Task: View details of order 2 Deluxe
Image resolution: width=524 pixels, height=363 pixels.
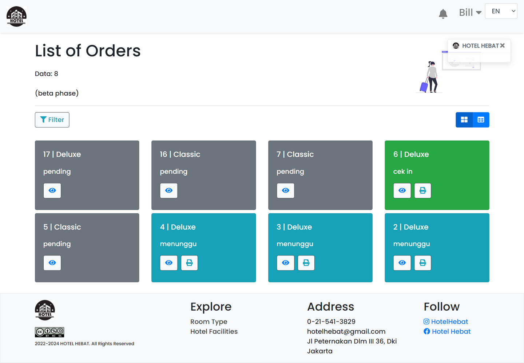Action: (402, 263)
